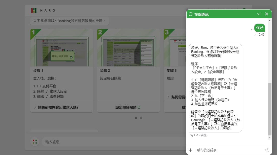Image resolution: width=277 pixels, height=155 pixels.
Task: Click the chat bubble icon beside 在線通訊
Action: point(191,14)
